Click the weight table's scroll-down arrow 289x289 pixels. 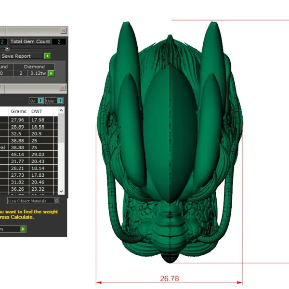[x=61, y=191]
